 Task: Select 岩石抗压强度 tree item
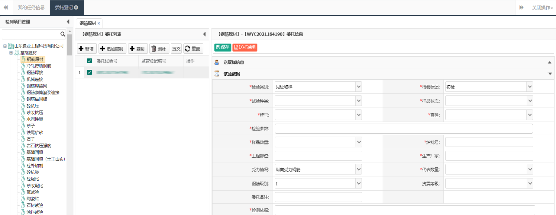pyautogui.click(x=39, y=146)
